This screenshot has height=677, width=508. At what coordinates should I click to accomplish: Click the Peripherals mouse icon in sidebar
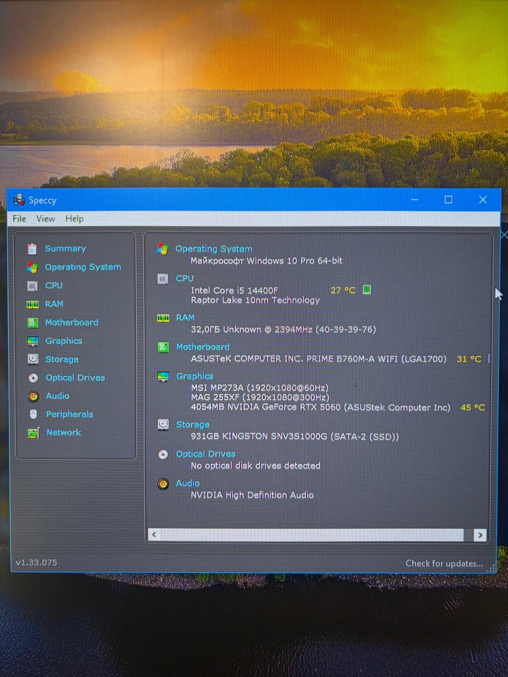33,414
